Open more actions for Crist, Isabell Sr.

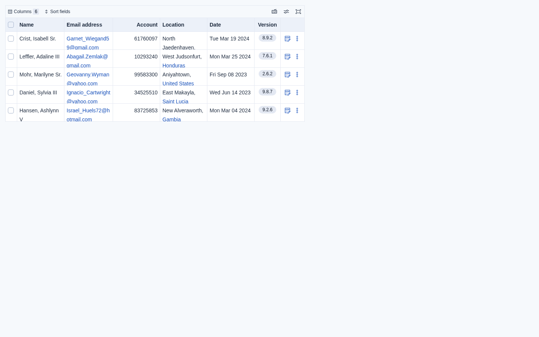[297, 39]
